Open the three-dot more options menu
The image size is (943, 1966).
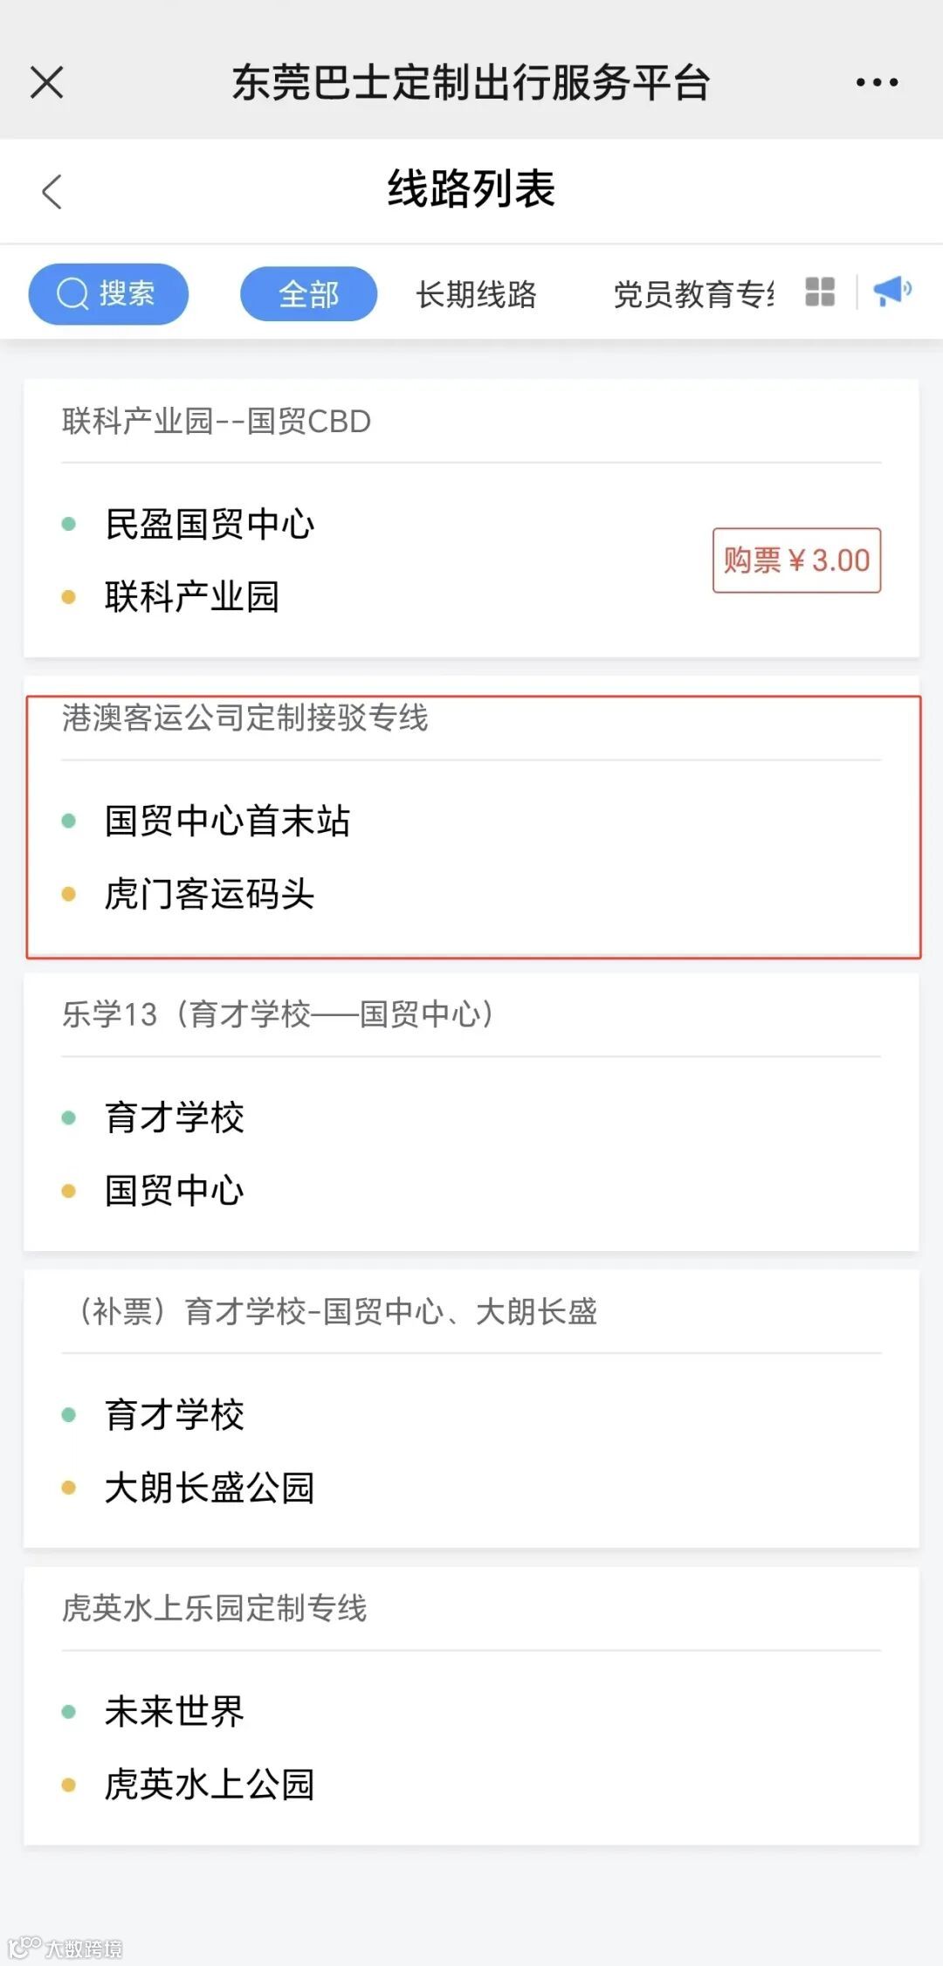click(877, 83)
